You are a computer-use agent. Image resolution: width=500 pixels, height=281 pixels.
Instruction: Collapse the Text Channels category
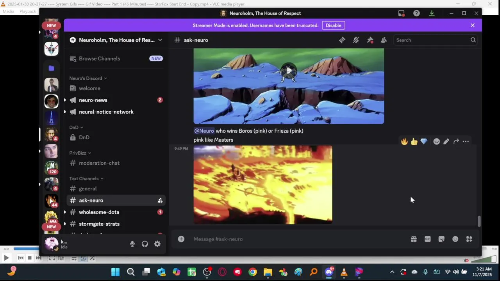(86, 178)
